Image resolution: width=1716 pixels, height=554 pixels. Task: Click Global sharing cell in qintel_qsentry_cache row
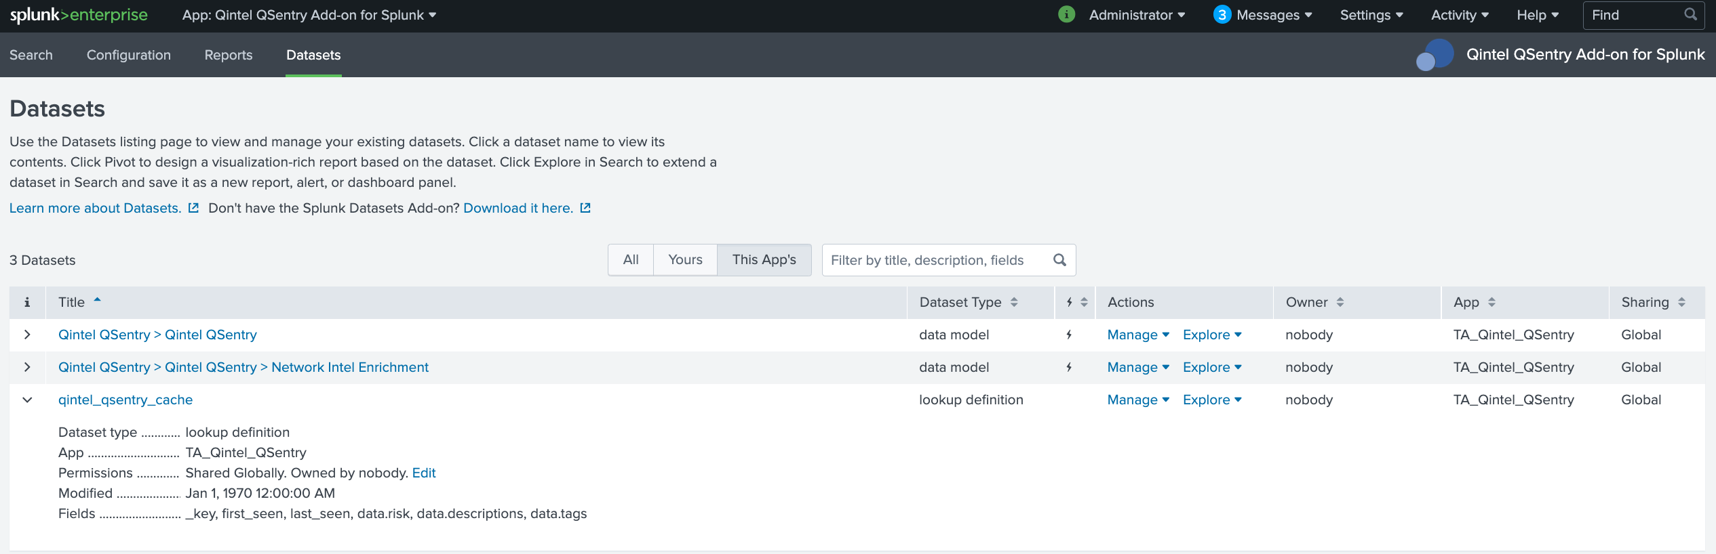coord(1641,400)
